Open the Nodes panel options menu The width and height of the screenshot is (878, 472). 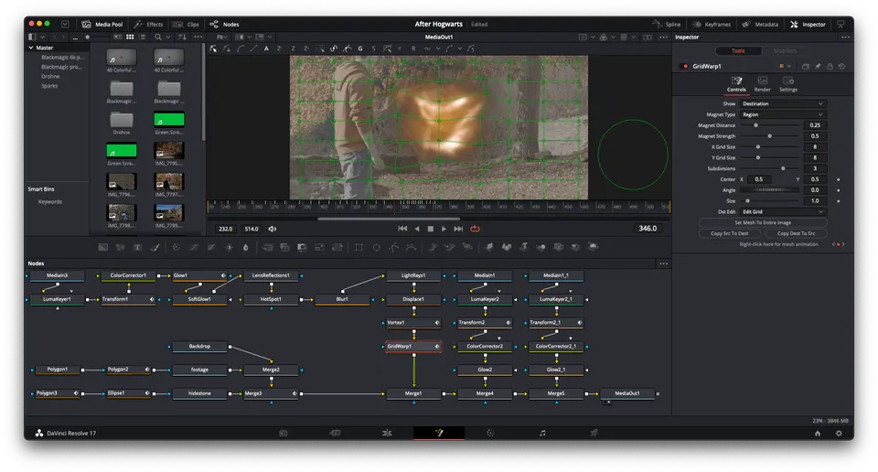tap(664, 263)
